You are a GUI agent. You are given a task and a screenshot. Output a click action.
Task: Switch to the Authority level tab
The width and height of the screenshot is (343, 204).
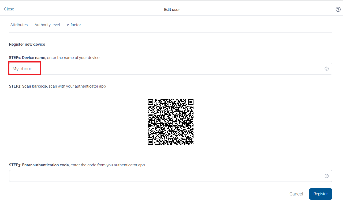(x=47, y=25)
